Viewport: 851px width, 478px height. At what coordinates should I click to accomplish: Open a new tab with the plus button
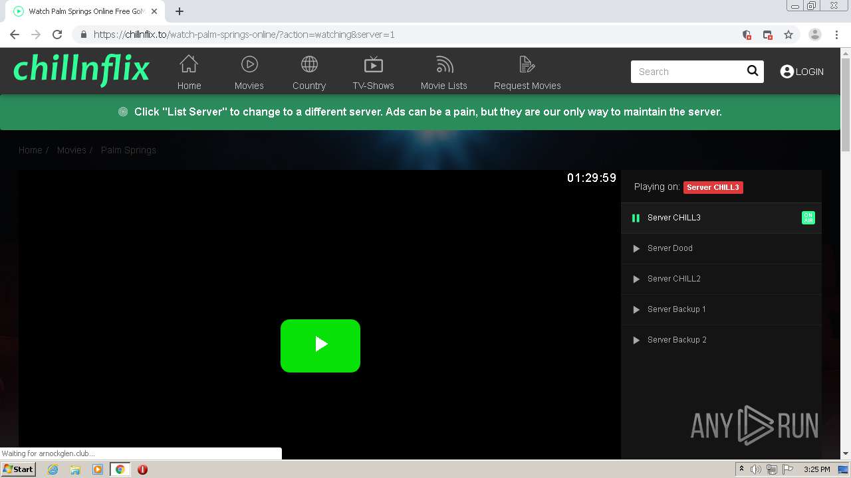click(180, 11)
